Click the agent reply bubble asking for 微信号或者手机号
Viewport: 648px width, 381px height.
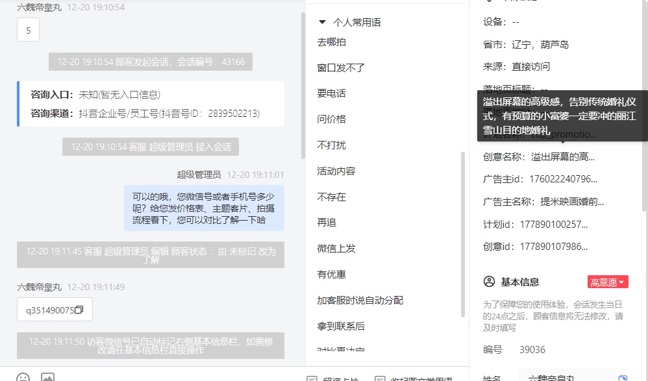[x=204, y=208]
